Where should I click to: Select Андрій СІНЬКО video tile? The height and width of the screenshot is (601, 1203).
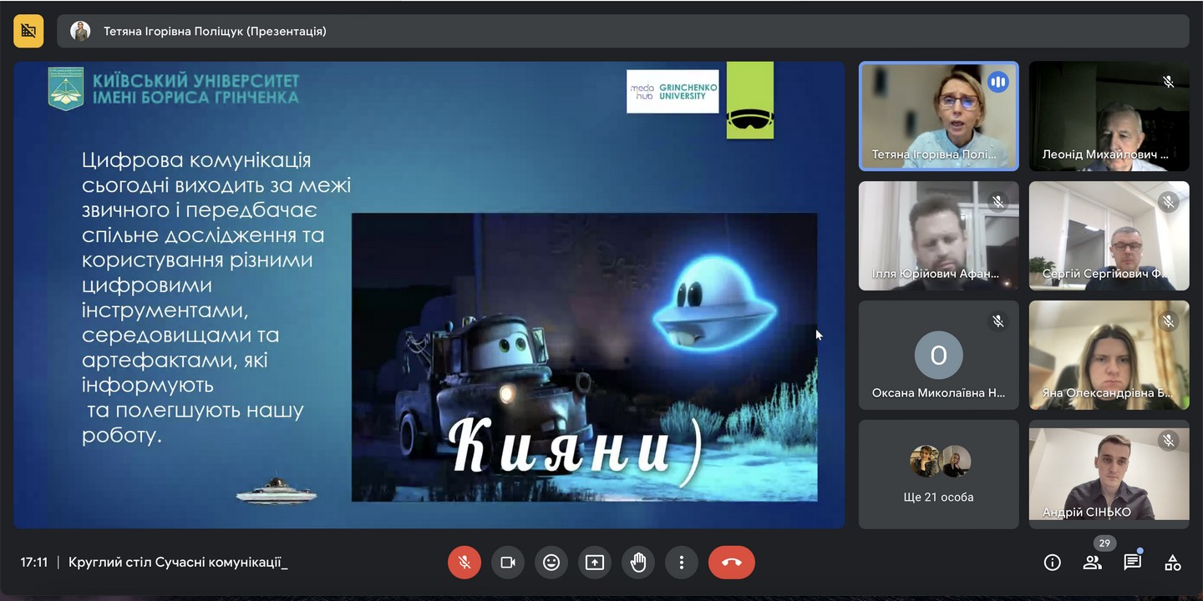coord(1109,474)
